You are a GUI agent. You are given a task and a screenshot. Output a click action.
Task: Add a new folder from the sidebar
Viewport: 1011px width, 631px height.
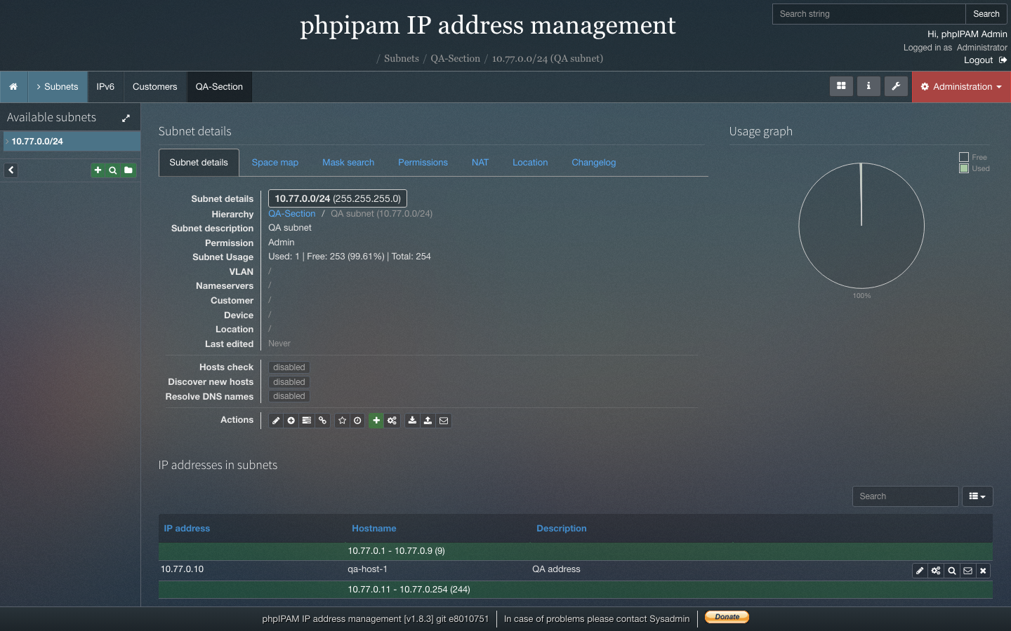[x=128, y=170]
